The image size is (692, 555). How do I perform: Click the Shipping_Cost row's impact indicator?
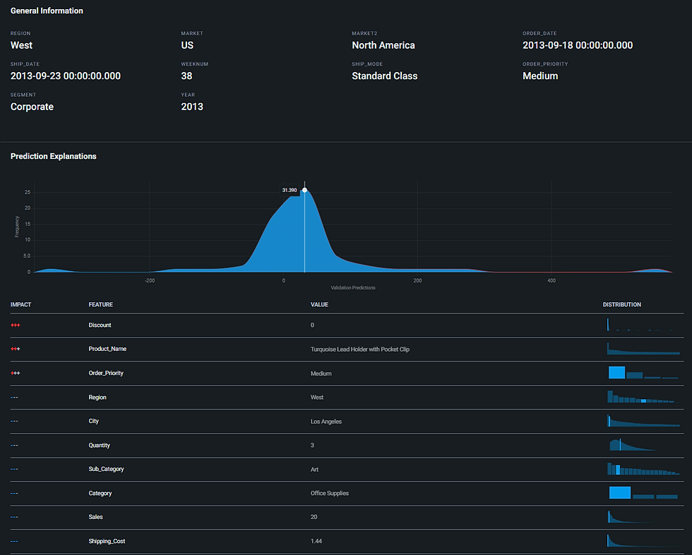[15, 542]
